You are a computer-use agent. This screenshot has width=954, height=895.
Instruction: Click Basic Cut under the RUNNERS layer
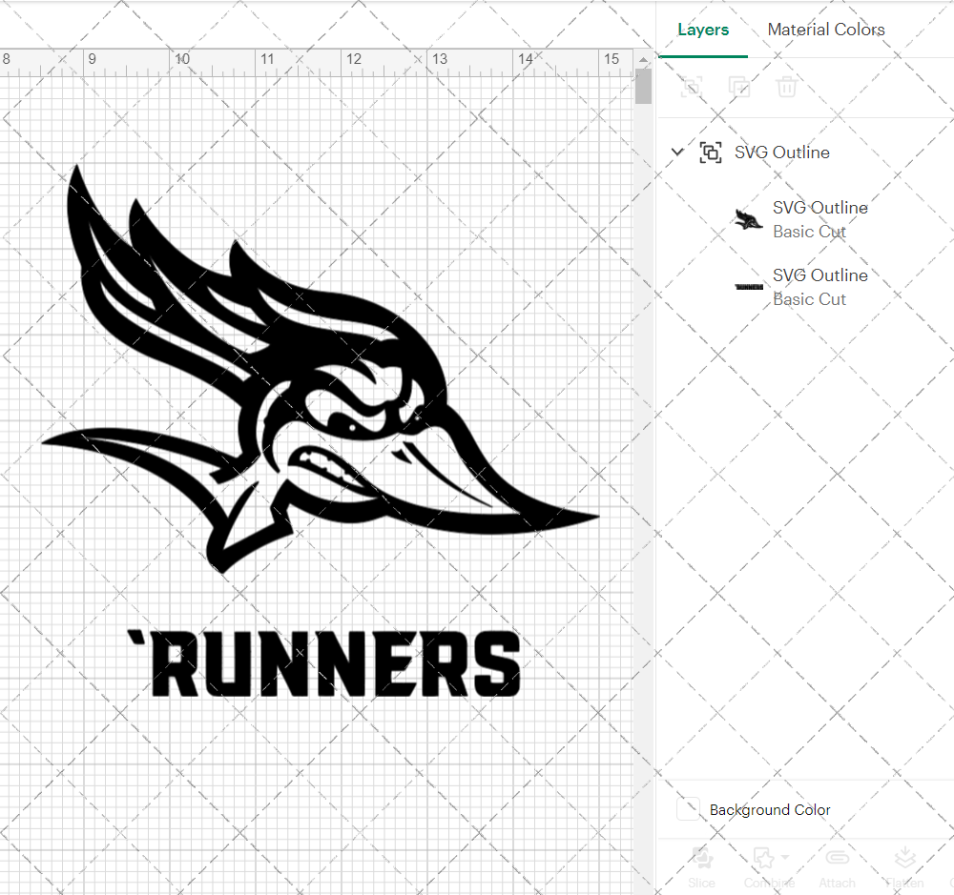[x=809, y=299]
